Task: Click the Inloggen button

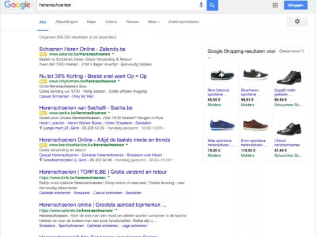Action: click(296, 5)
